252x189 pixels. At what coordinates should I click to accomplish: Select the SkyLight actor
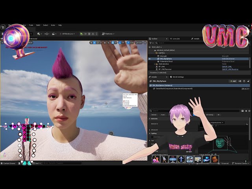tap(163, 56)
